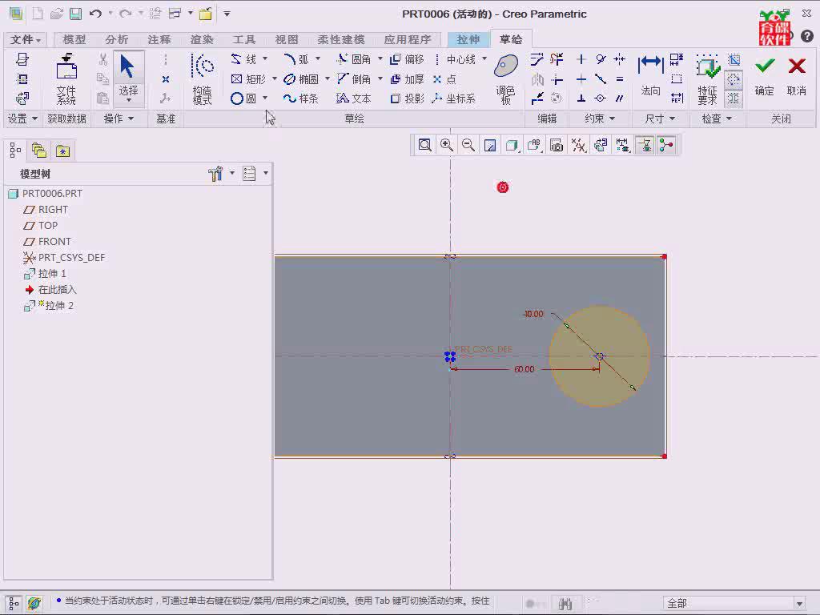820x615 pixels.
Task: Click the Undo icon in the quick access toolbar
Action: pos(95,14)
